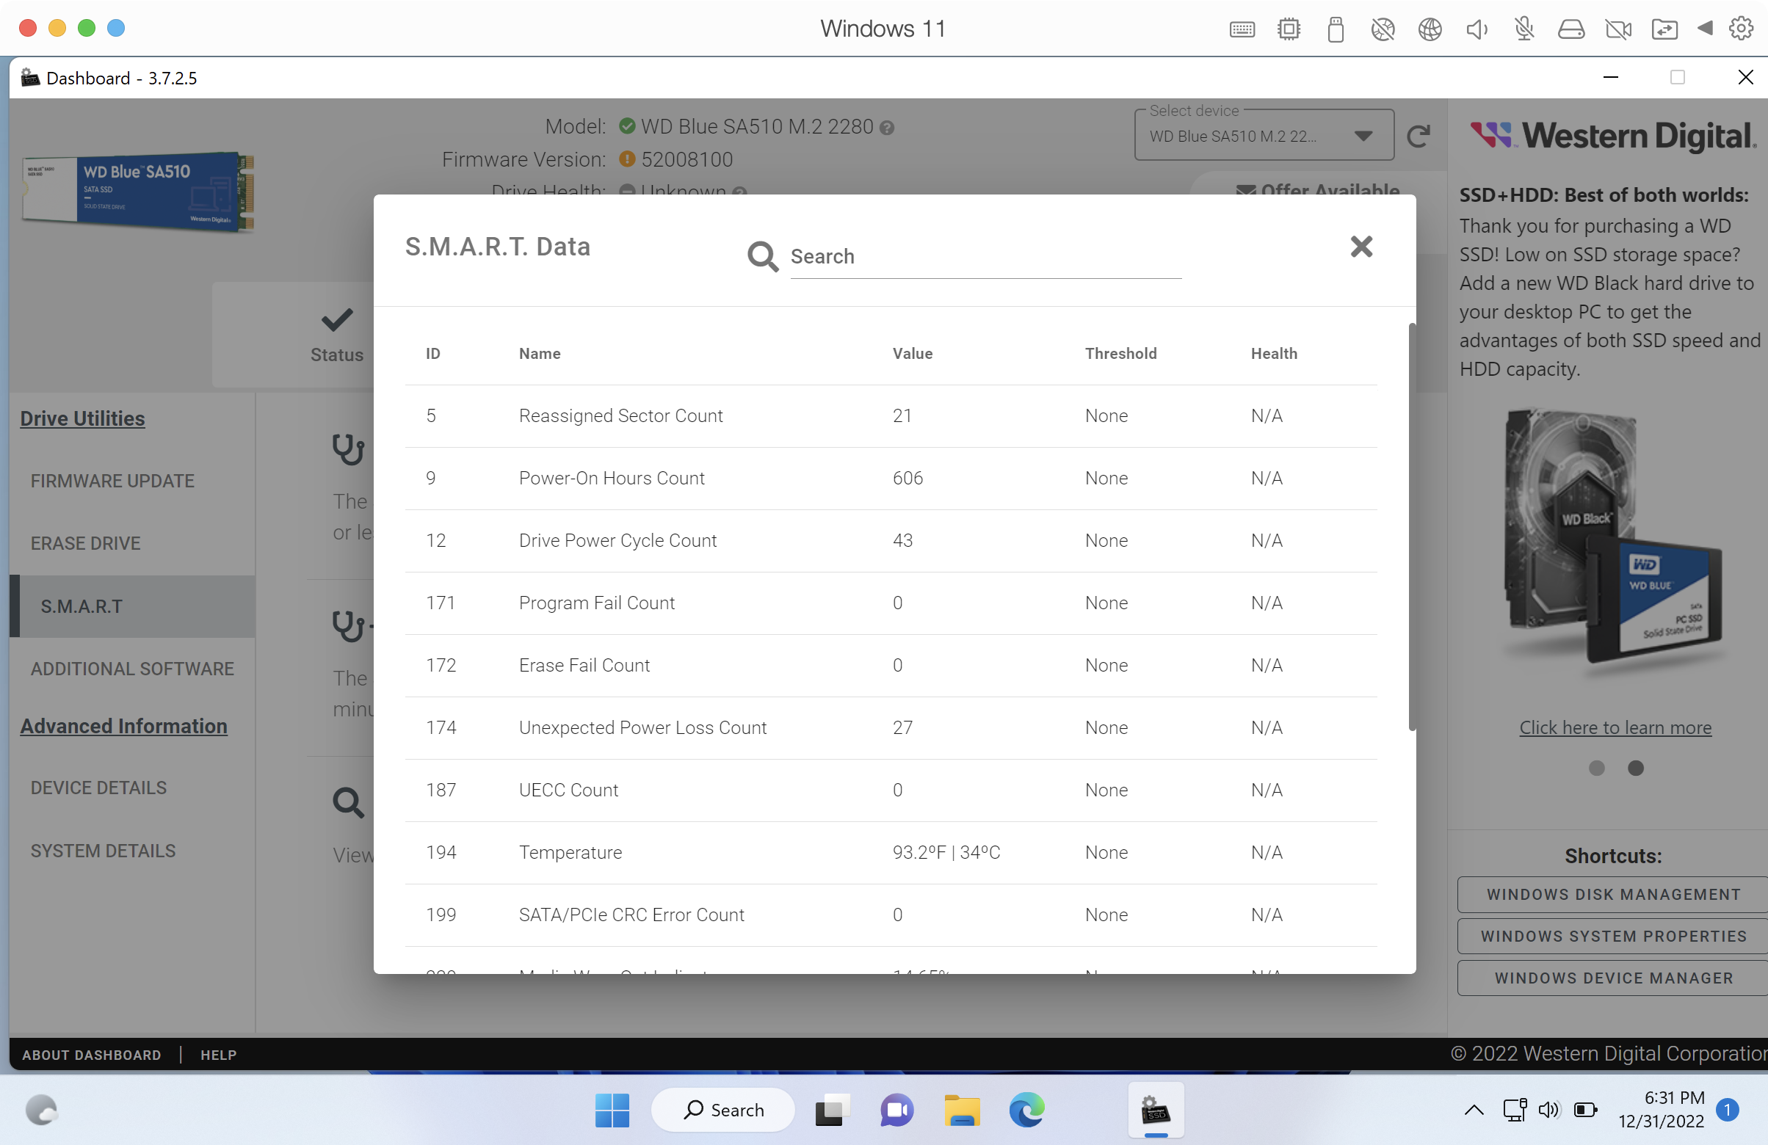Click the WD Blue SA510 drive thumbnail
This screenshot has width=1768, height=1145.
click(x=138, y=192)
